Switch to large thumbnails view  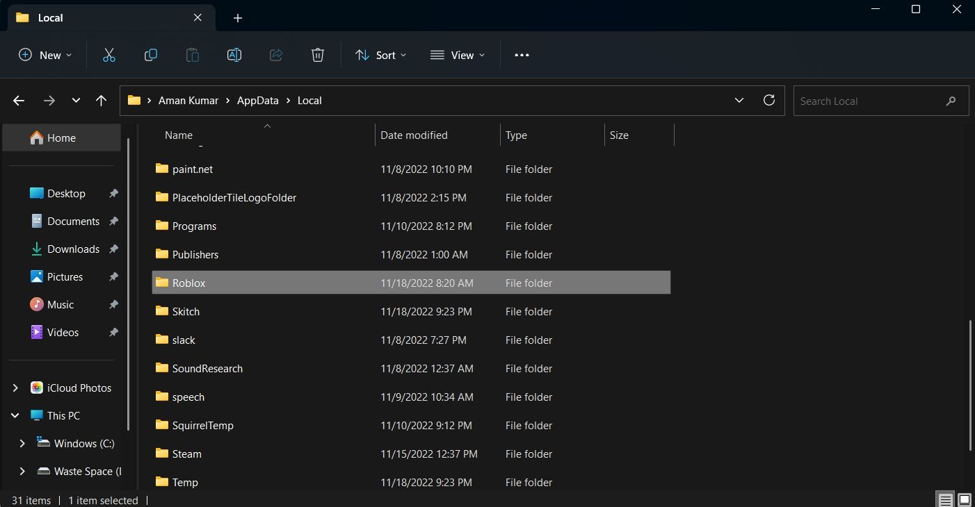964,499
